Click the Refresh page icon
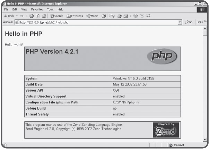The image size is (209, 149). tap(37, 16)
